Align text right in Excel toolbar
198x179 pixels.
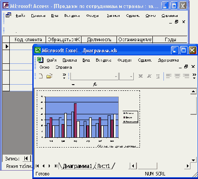186,76
